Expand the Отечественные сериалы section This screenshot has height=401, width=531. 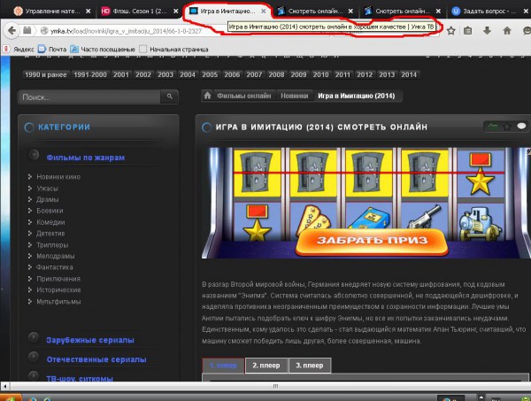pyautogui.click(x=33, y=359)
